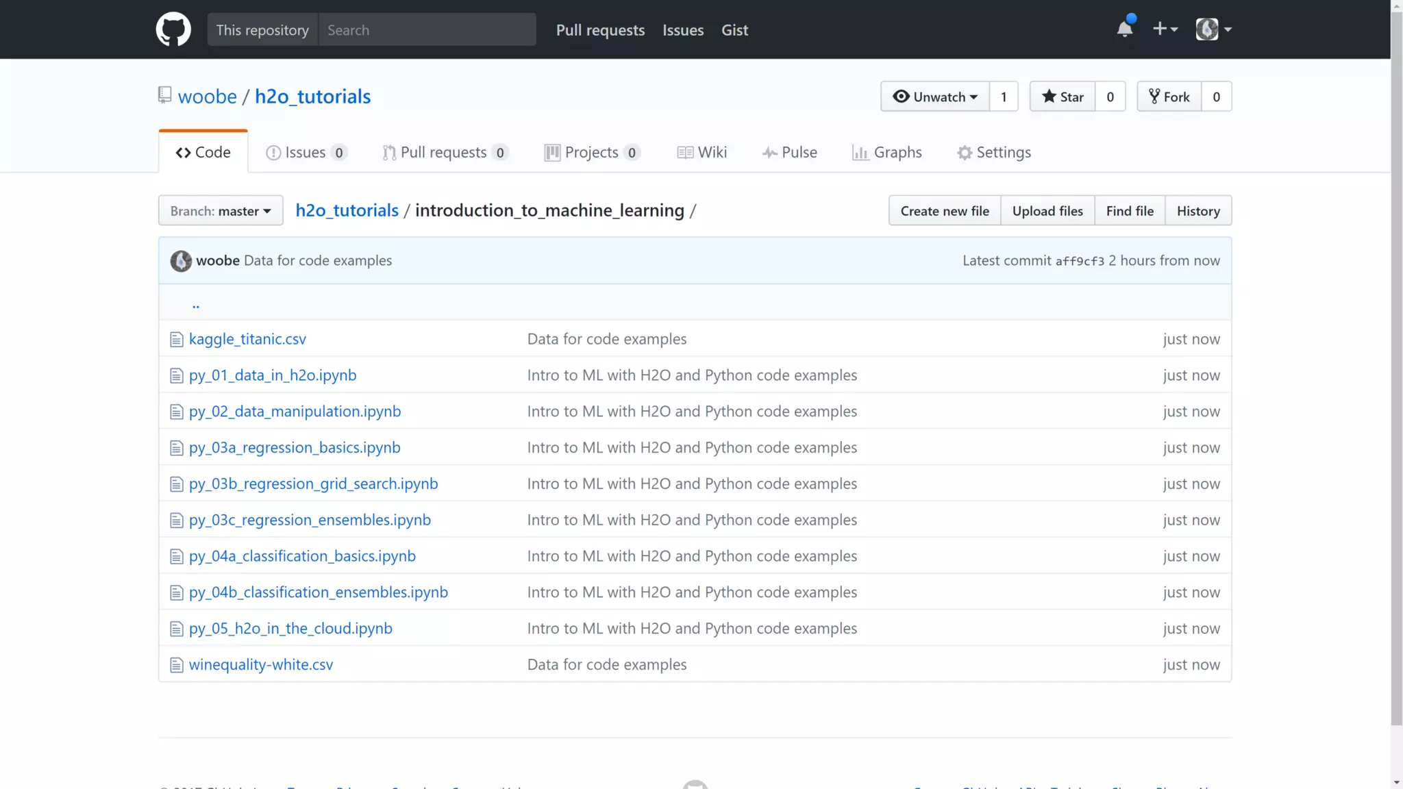Screen dimensions: 1403x789
Task: Click the Upload files button
Action: tap(1047, 211)
